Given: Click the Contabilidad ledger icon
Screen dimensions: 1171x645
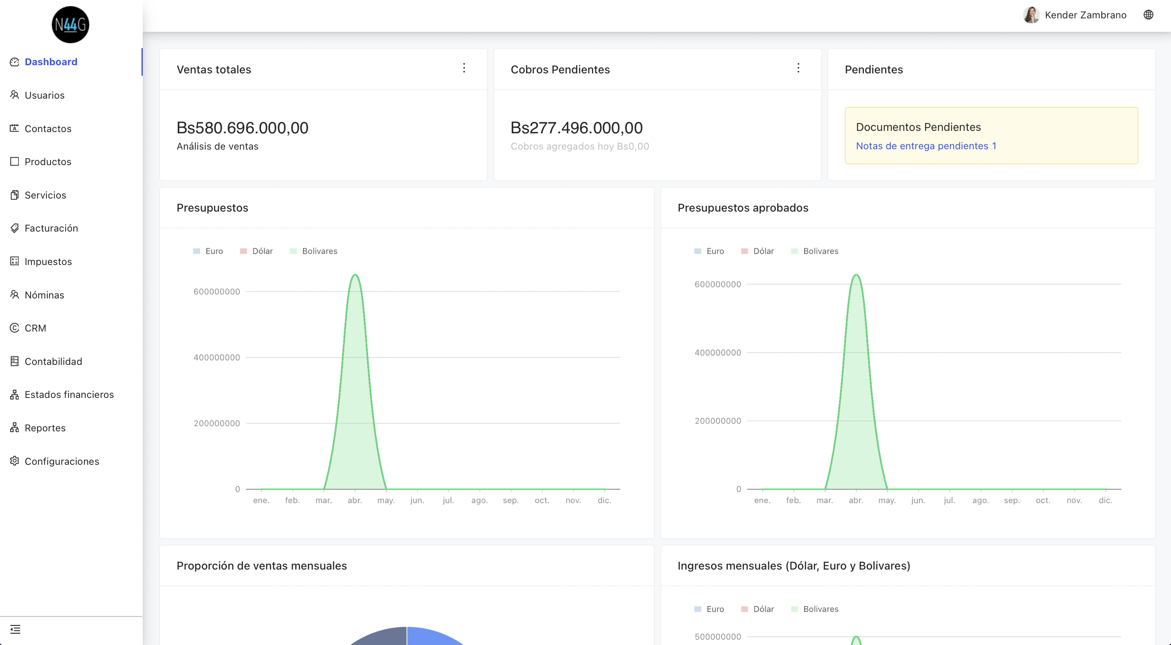Looking at the screenshot, I should point(15,361).
